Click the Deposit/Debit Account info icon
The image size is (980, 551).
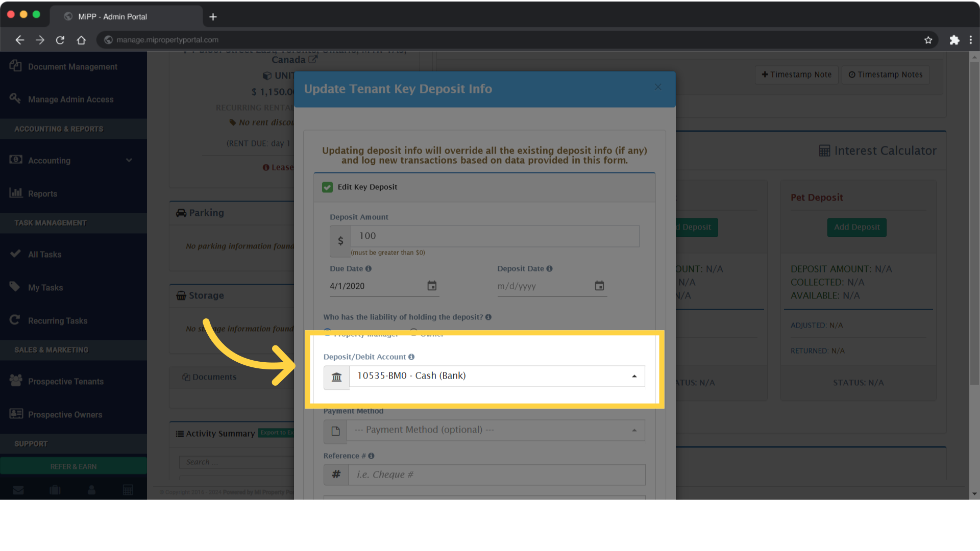411,357
